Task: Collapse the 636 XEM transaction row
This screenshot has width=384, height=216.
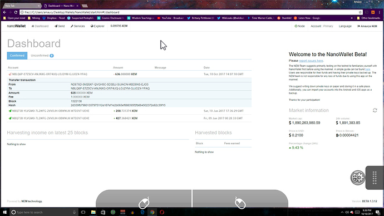Action: click(129, 74)
